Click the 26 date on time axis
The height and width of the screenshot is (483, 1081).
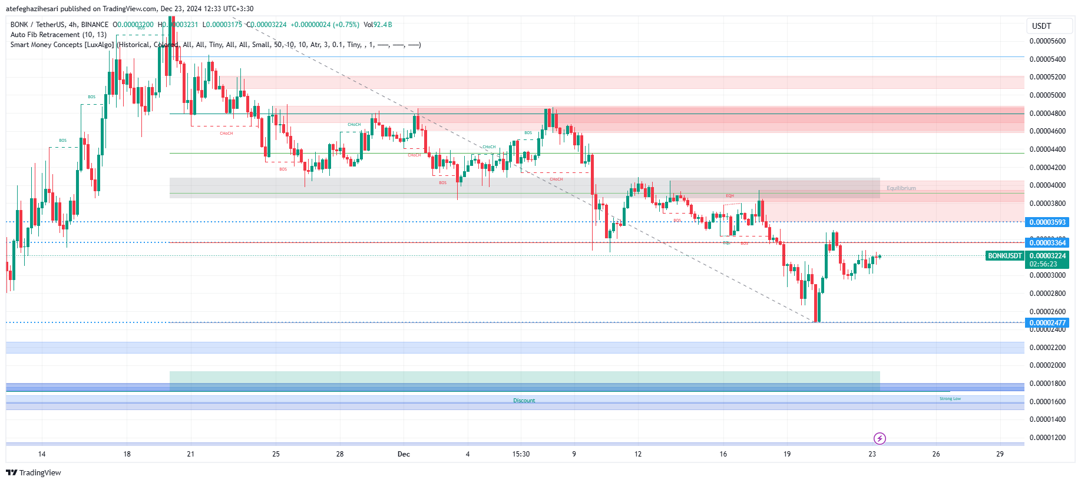(x=936, y=454)
